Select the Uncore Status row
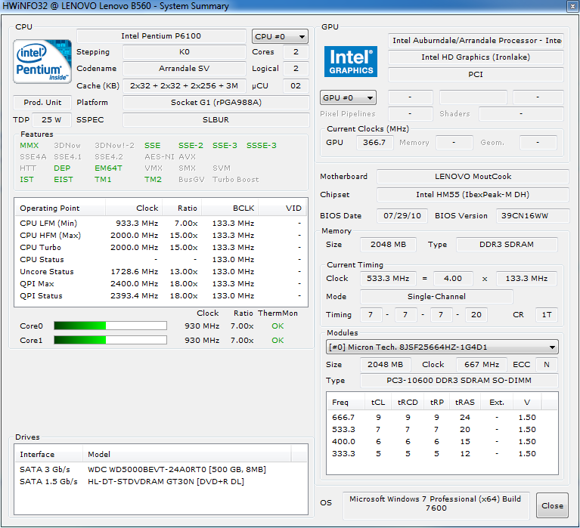The image size is (580, 528). click(161, 272)
